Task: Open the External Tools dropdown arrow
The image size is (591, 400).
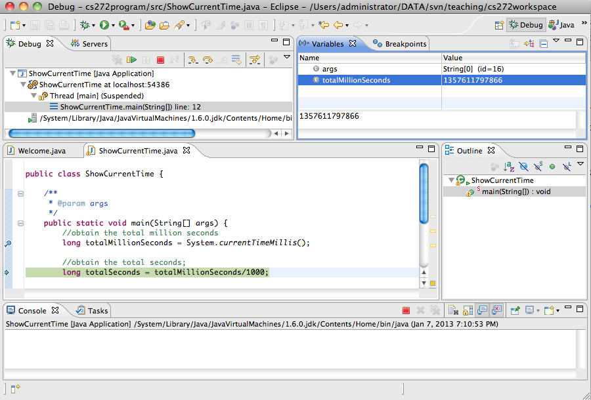Action: click(x=133, y=26)
